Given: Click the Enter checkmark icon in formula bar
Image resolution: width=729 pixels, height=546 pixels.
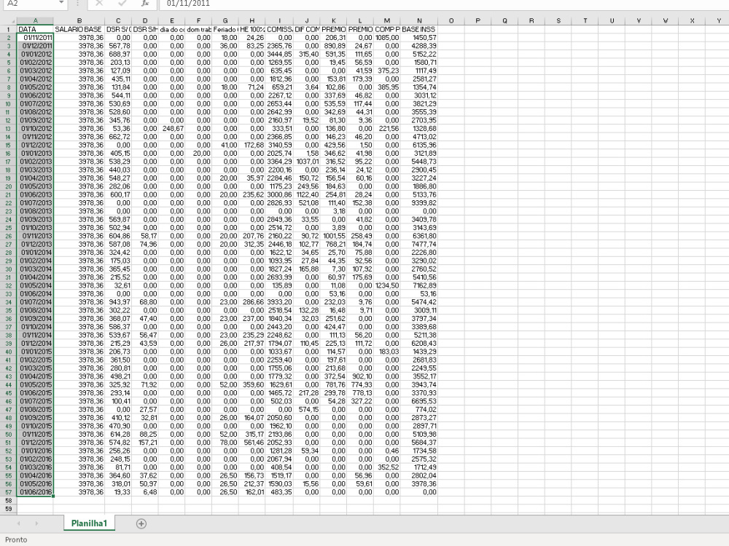Looking at the screenshot, I should (122, 3).
